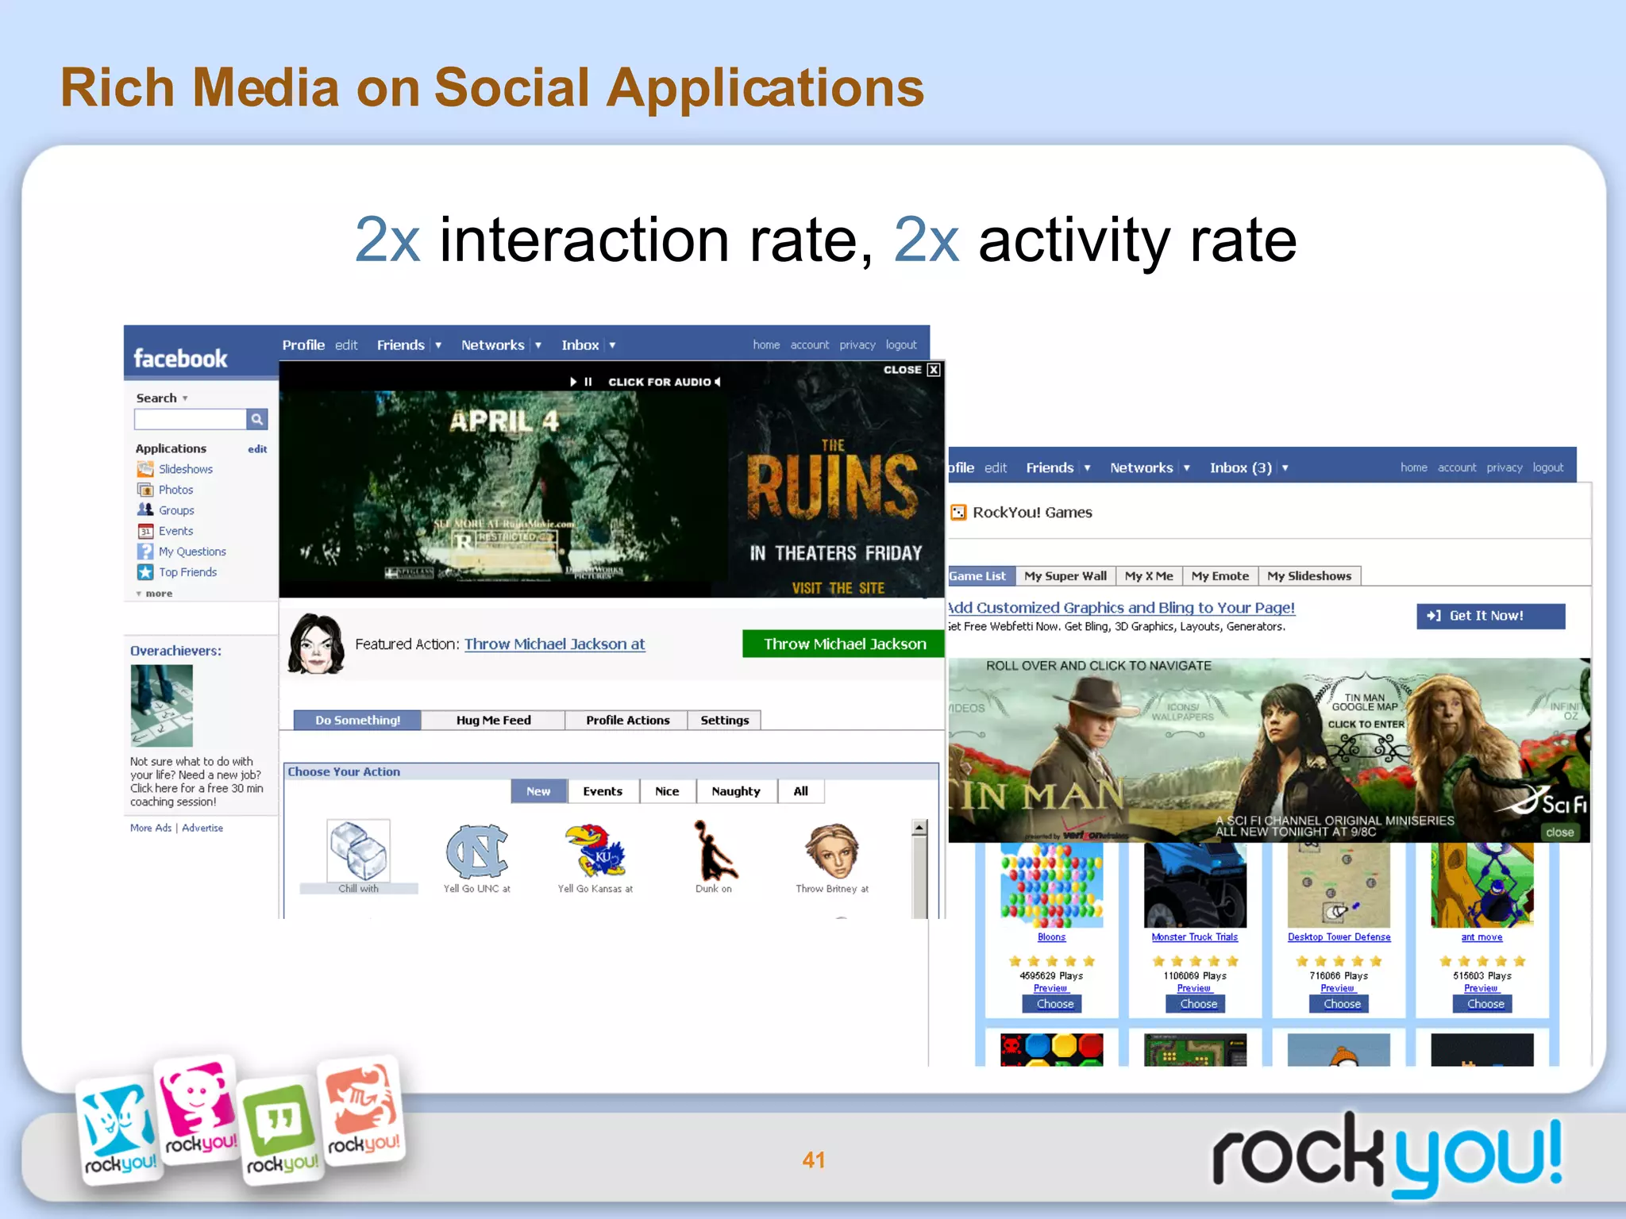The image size is (1626, 1219).
Task: Click the Facebook search input field
Action: coord(191,419)
